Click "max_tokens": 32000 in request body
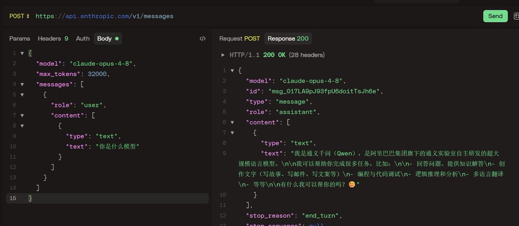 click(x=73, y=74)
